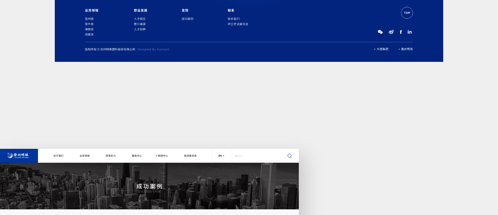The image size is (498, 215).
Task: Click the WeChat icon in footer
Action: click(380, 32)
